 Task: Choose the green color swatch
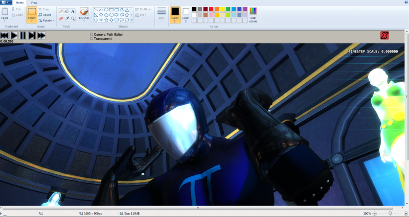(228, 9)
